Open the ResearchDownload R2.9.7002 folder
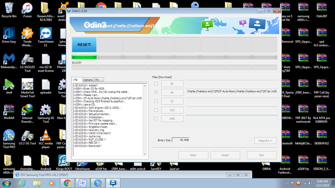This screenshot has height=188, width=335. pyautogui.click(x=46, y=12)
